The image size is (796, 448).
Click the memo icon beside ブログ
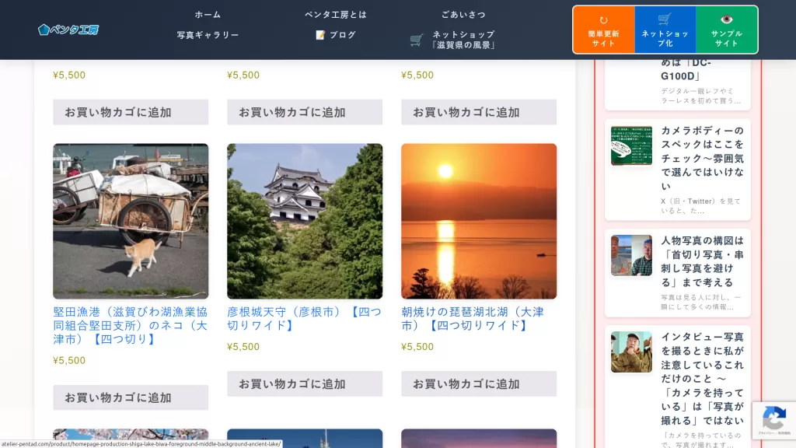tap(321, 34)
